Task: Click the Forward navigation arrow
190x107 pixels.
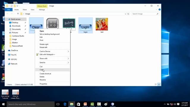Action: point(12,14)
